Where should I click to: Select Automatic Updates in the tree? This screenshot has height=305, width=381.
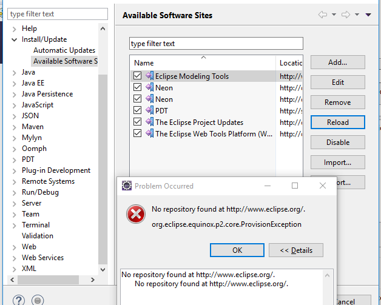[x=64, y=50]
